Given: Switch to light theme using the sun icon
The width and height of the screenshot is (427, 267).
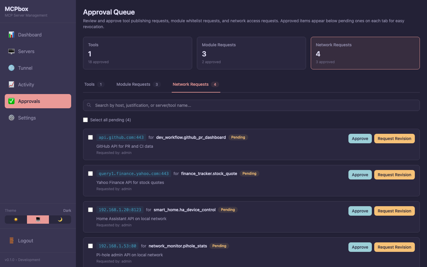Looking at the screenshot, I should 15,220.
